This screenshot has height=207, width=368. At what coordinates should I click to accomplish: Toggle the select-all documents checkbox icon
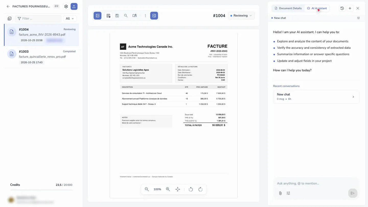pyautogui.click(x=9, y=18)
